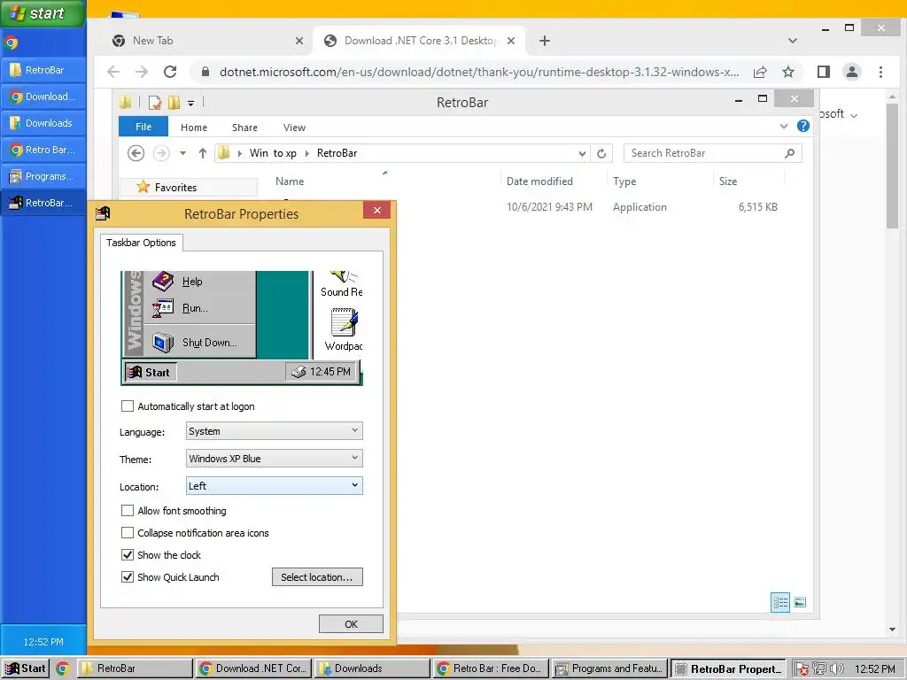907x680 pixels.
Task: Go up one folder in explorer
Action: coord(203,153)
